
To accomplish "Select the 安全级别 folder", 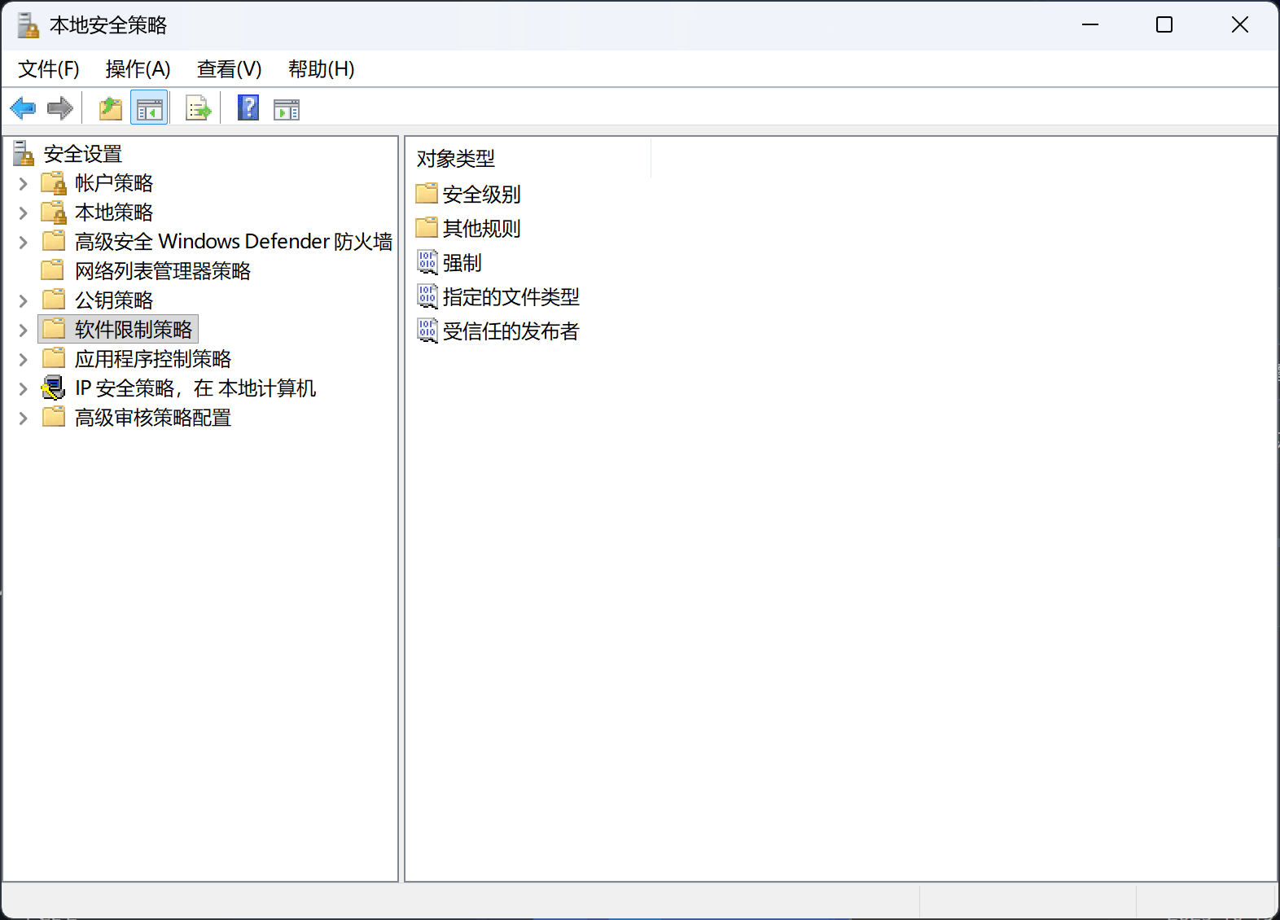I will pos(480,195).
